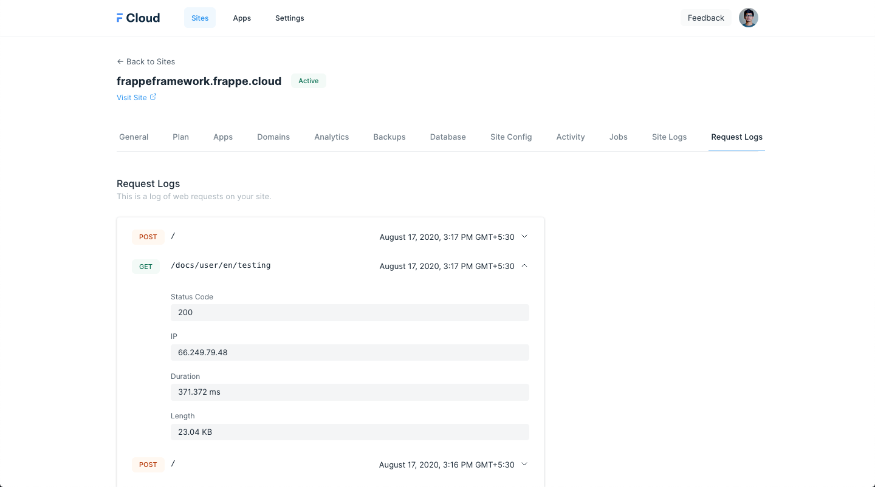Image resolution: width=875 pixels, height=487 pixels.
Task: Open Settings in the top navigation
Action: tap(289, 18)
